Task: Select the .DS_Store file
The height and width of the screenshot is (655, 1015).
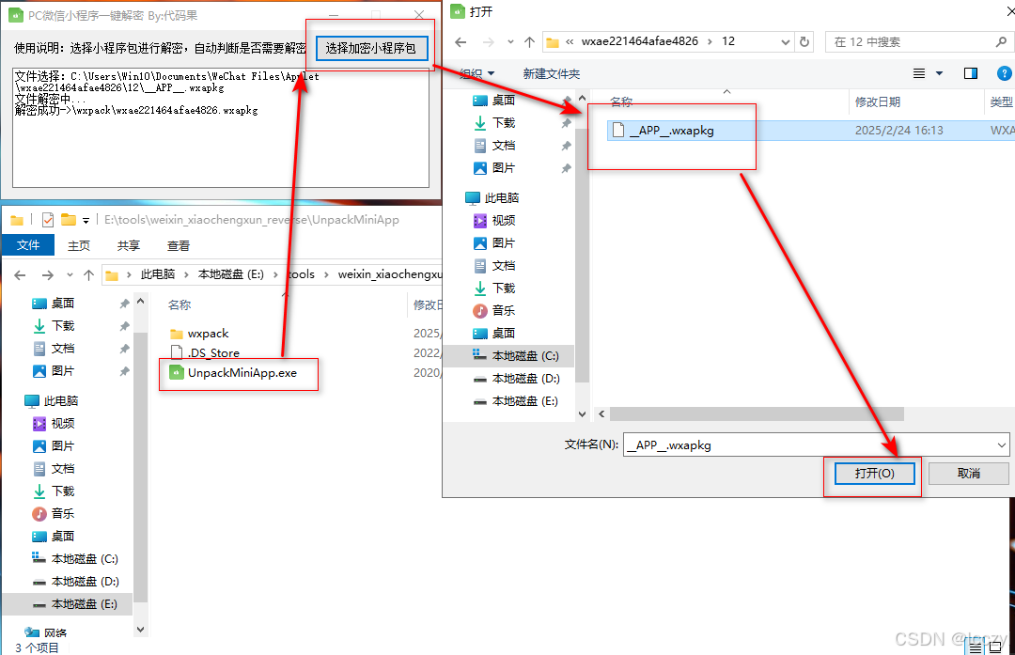Action: tap(213, 352)
